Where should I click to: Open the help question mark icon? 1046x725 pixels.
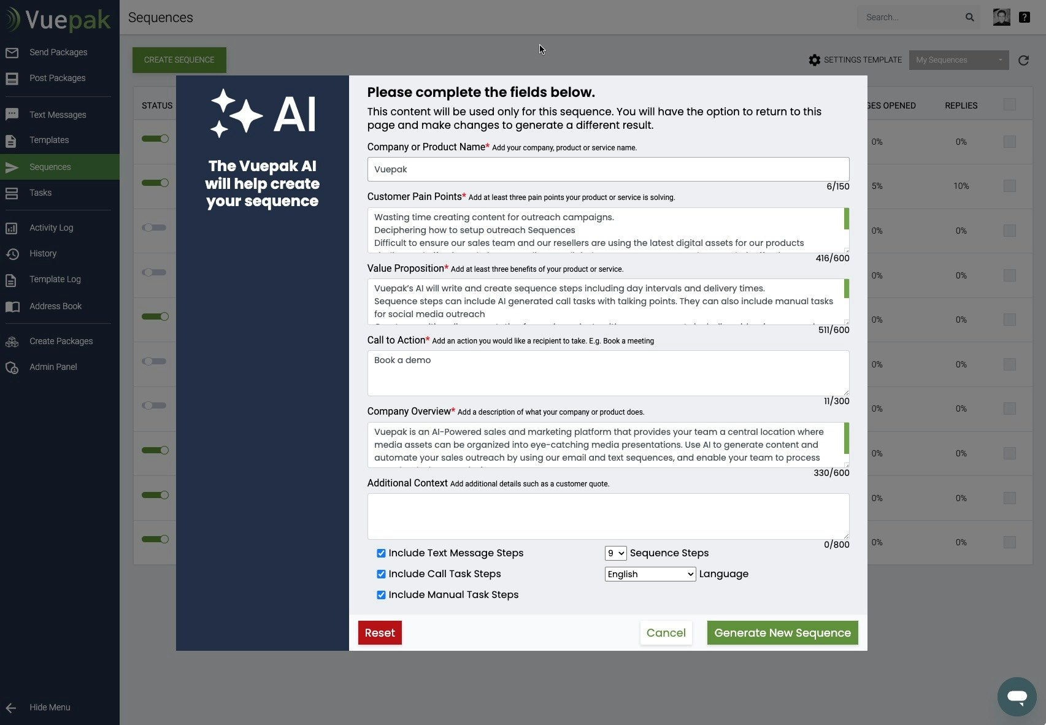(x=1025, y=17)
